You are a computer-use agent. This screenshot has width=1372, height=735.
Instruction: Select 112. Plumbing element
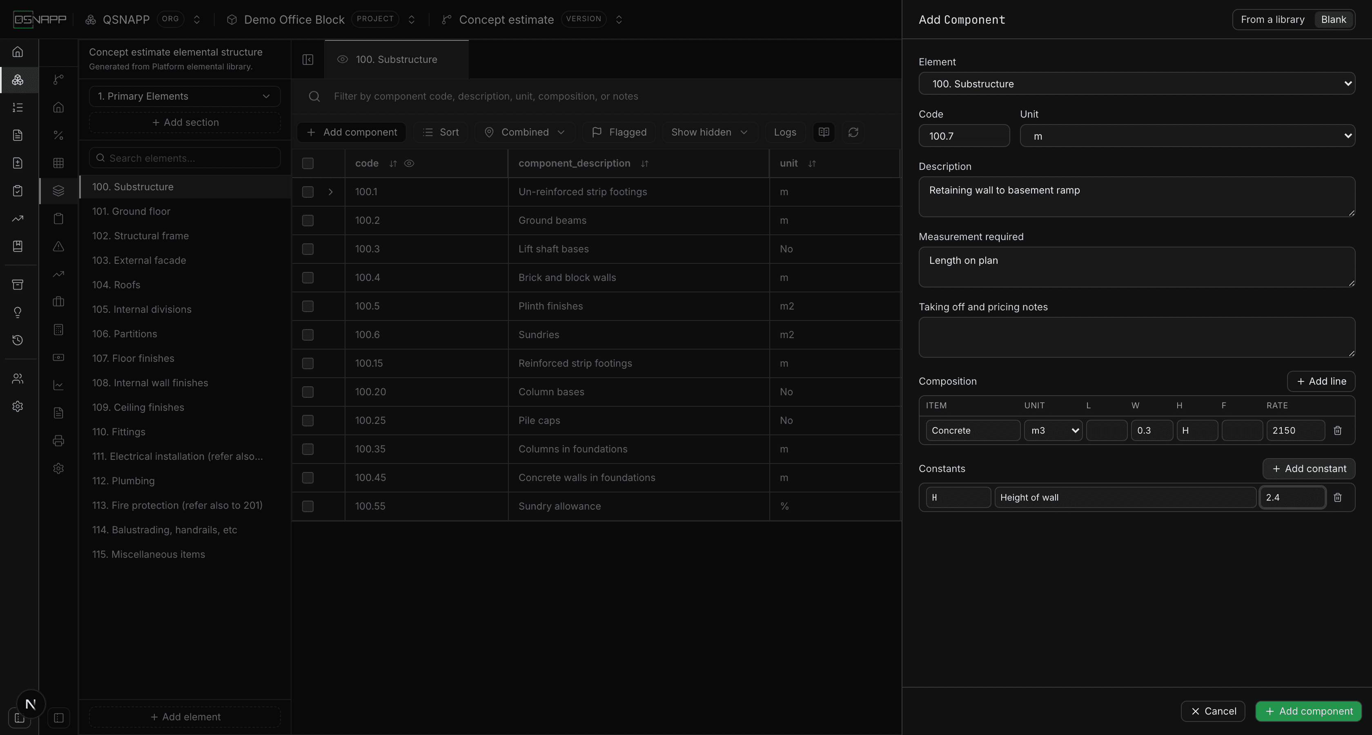185,481
